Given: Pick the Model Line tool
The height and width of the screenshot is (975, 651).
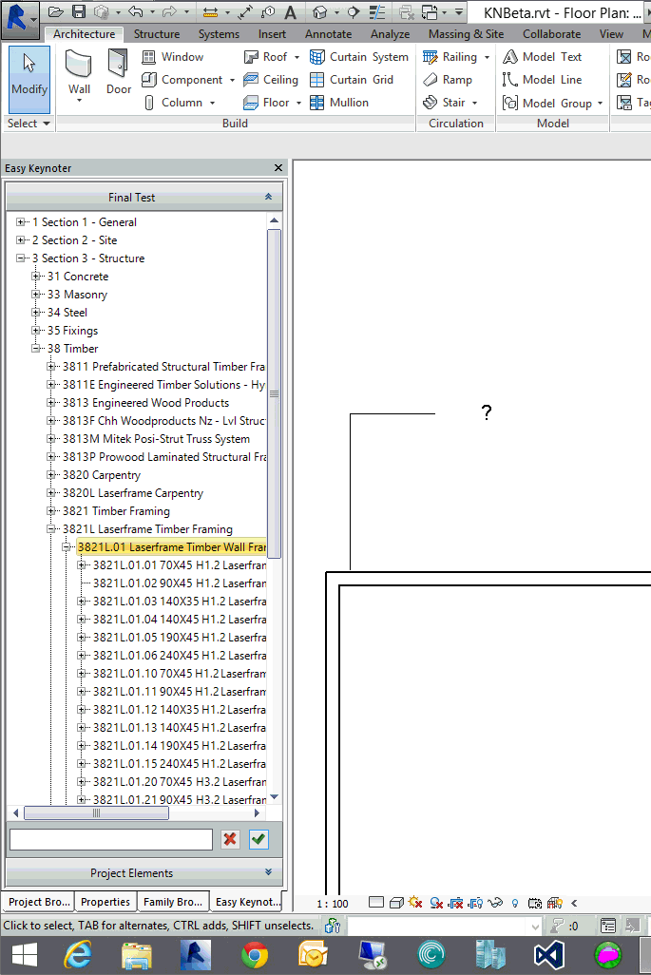Looking at the screenshot, I should click(x=543, y=80).
